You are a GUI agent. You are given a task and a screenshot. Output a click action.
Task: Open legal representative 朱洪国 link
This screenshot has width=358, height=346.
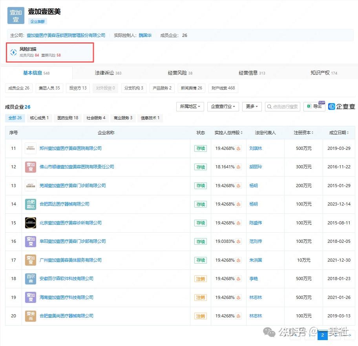coord(256,260)
